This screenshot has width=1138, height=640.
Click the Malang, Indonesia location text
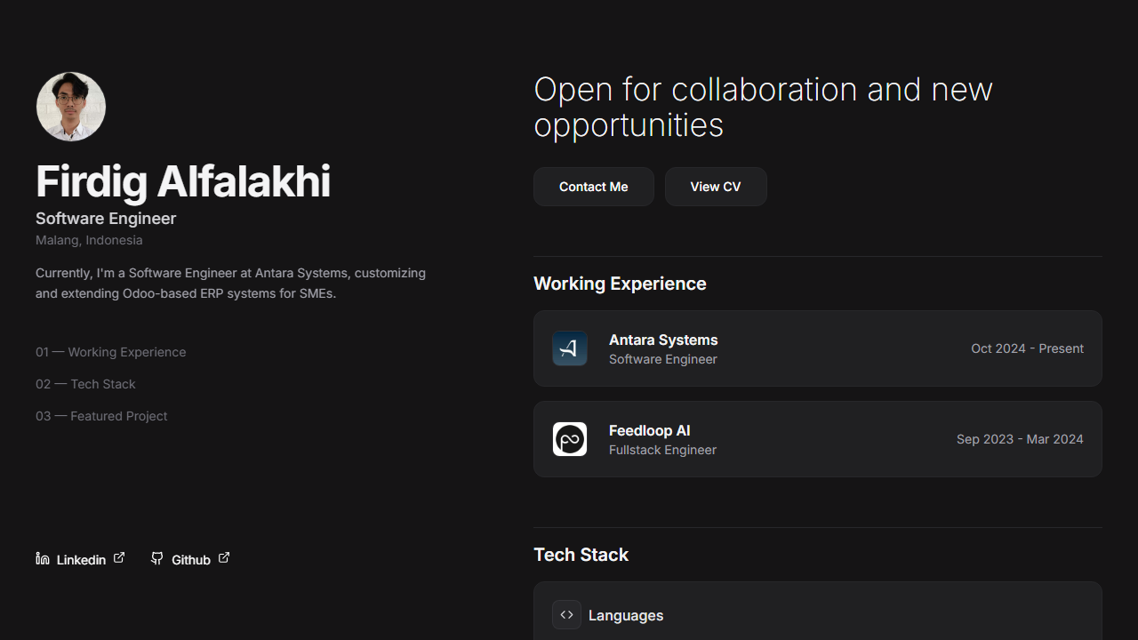pos(89,240)
